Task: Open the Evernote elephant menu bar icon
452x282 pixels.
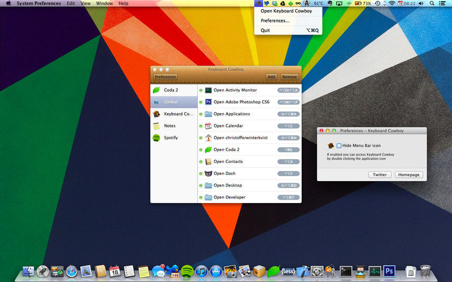Action: [x=330, y=3]
